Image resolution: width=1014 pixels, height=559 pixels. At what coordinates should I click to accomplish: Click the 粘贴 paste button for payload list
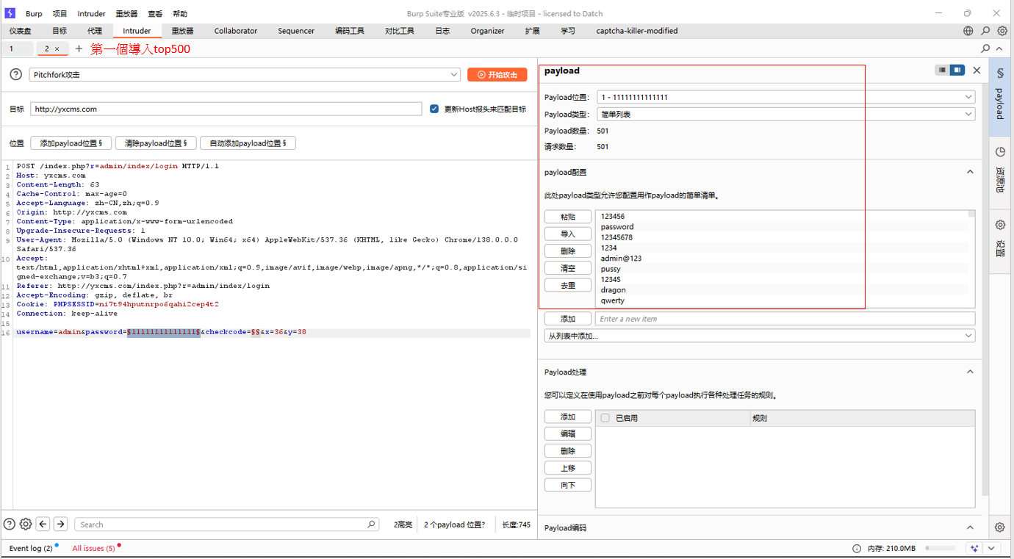click(x=568, y=217)
